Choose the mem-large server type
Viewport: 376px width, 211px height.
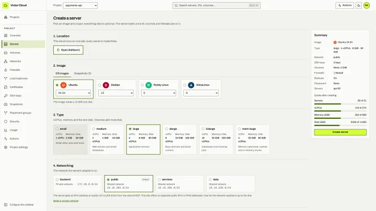(253, 140)
